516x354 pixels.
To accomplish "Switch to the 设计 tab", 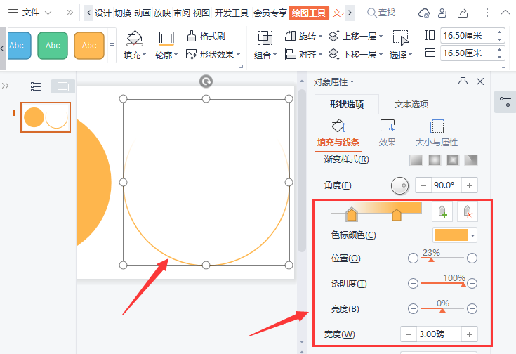I will 103,13.
